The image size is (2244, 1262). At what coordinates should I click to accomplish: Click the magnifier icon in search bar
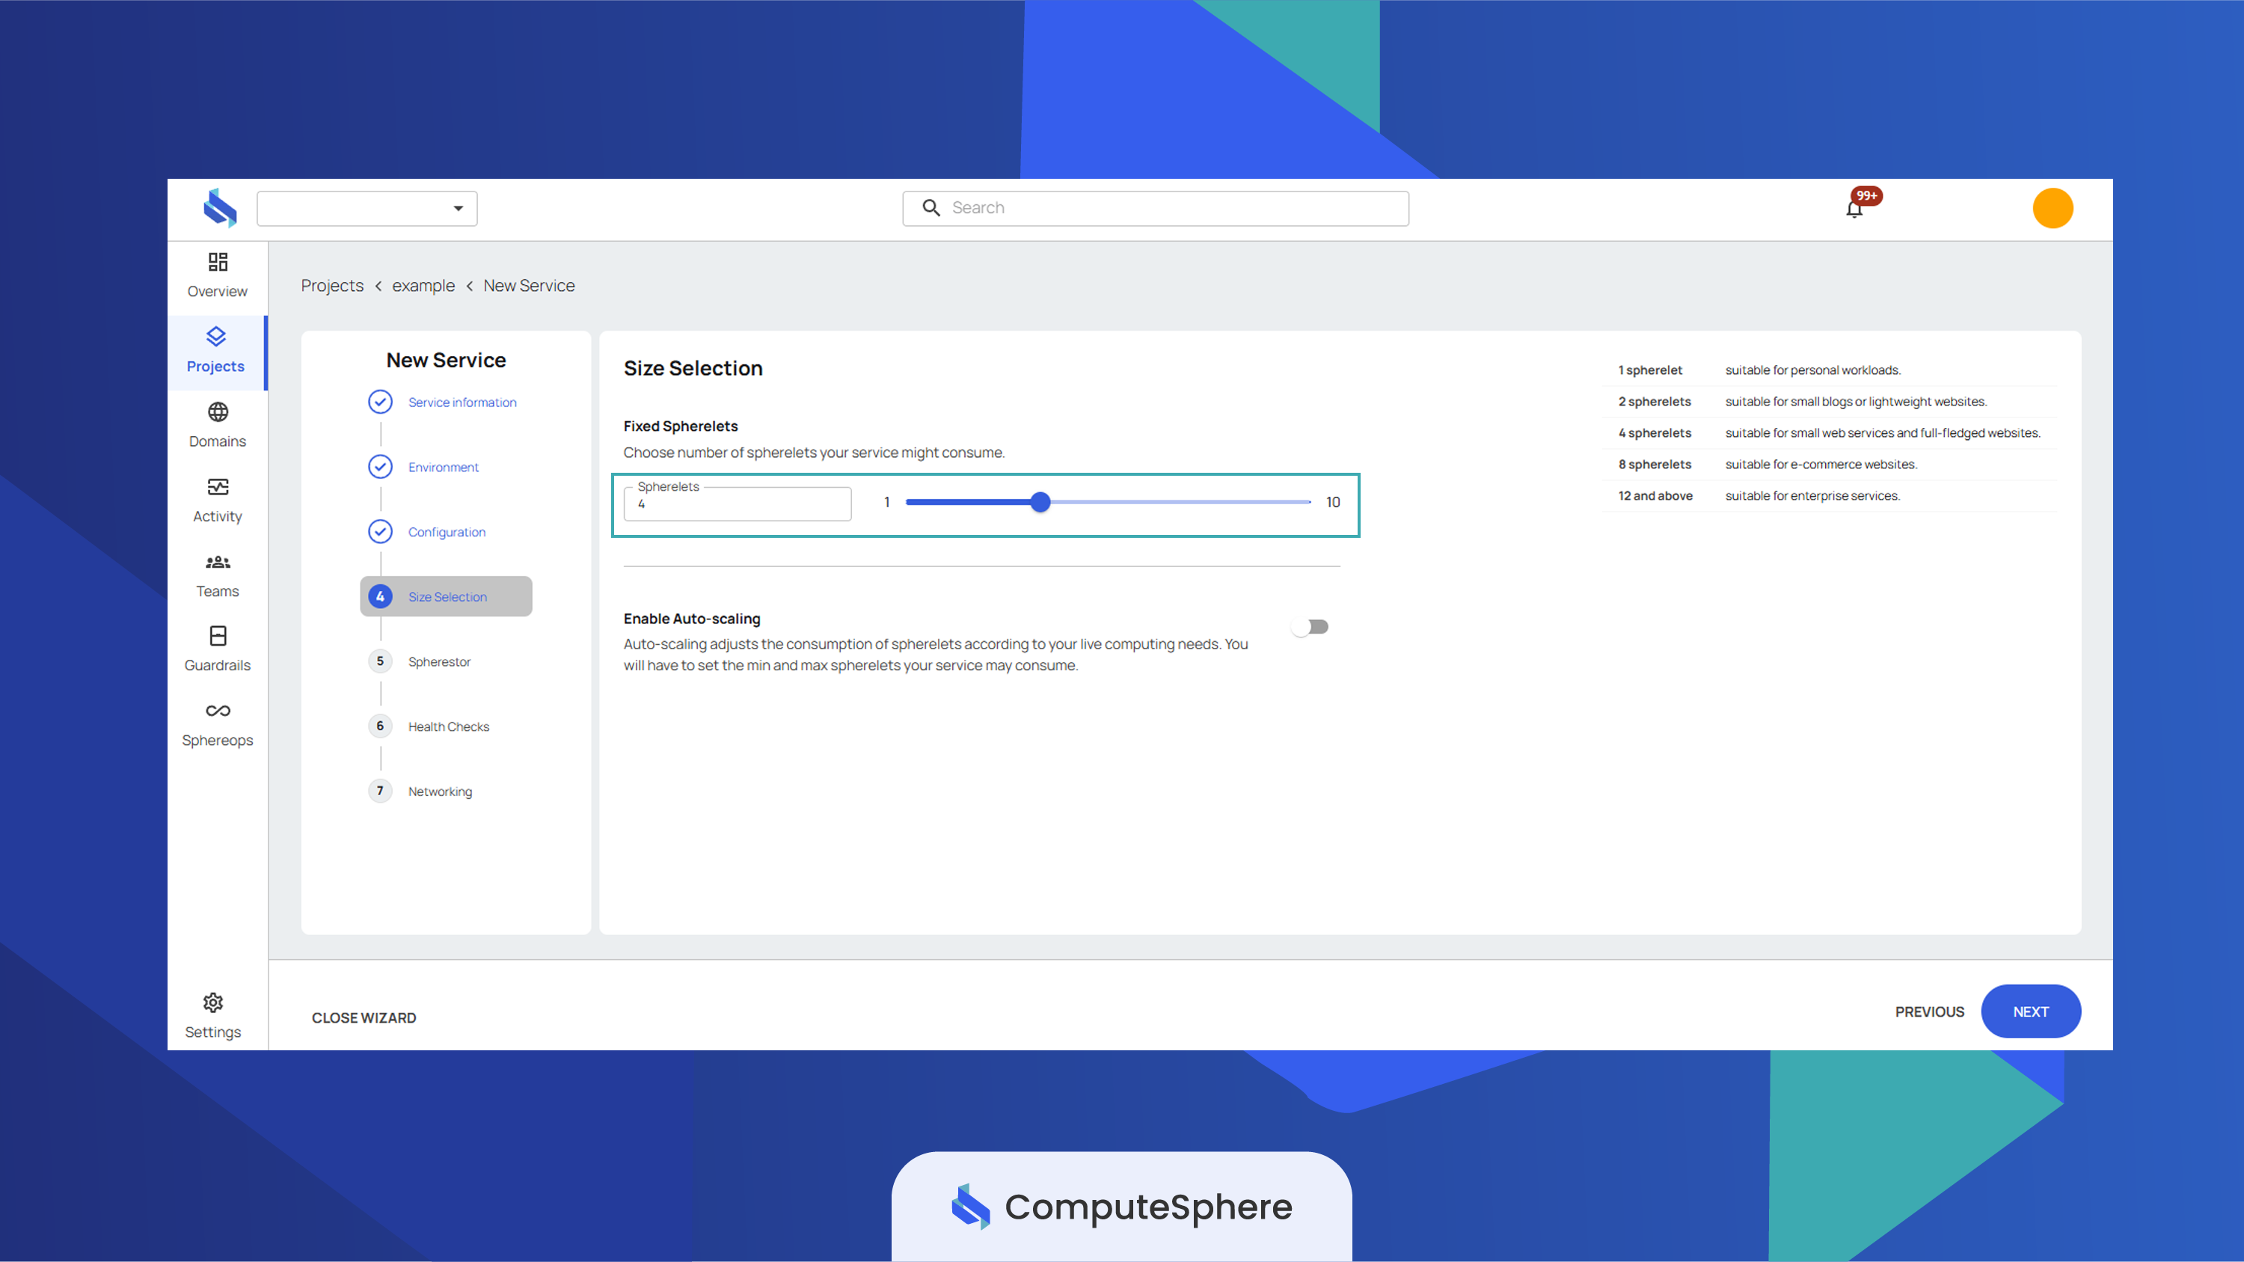931,208
